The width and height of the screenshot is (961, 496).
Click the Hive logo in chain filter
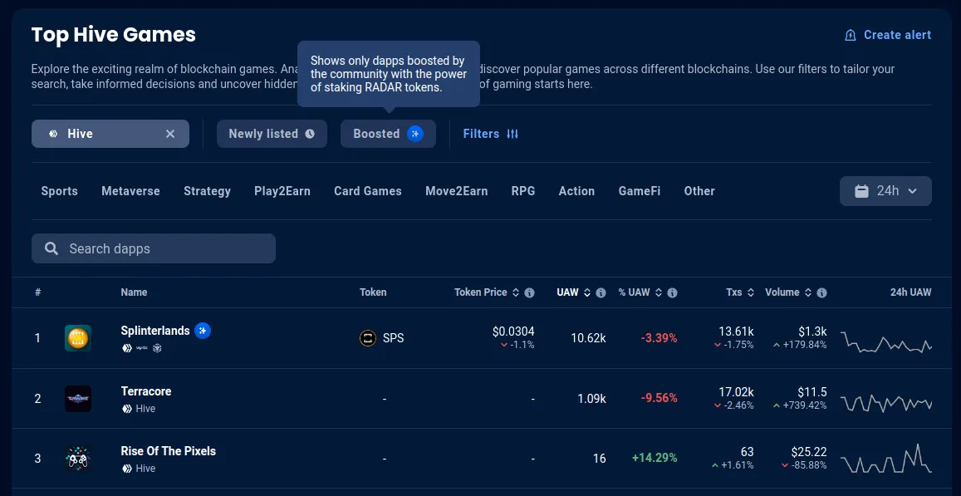click(x=53, y=134)
